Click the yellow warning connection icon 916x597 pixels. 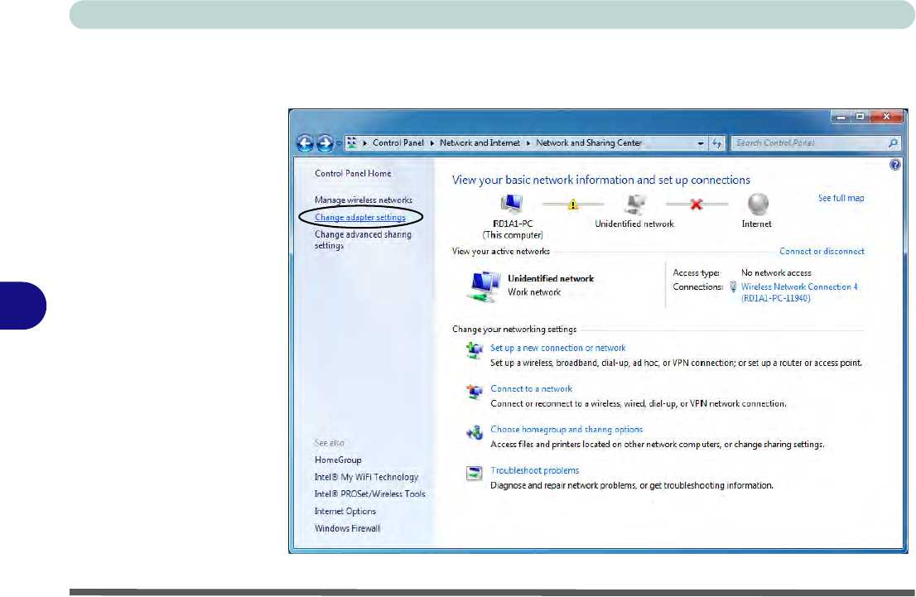[572, 204]
